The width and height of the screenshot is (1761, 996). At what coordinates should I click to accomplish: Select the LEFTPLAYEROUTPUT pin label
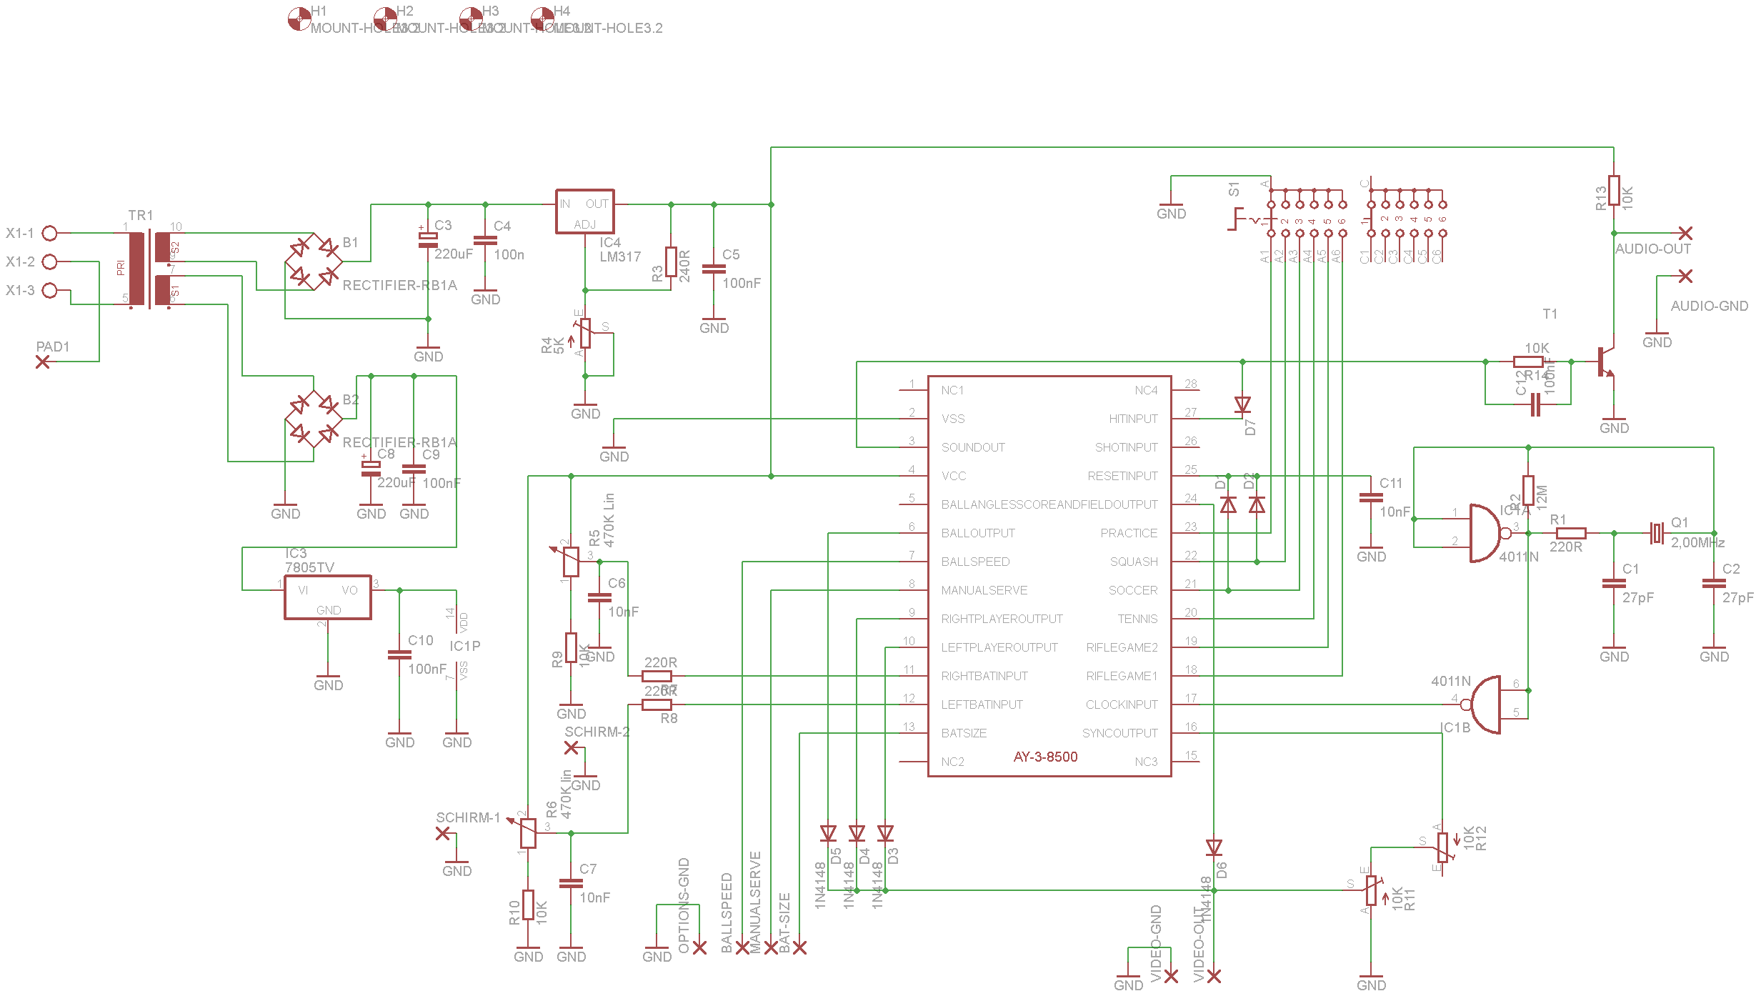(x=999, y=647)
